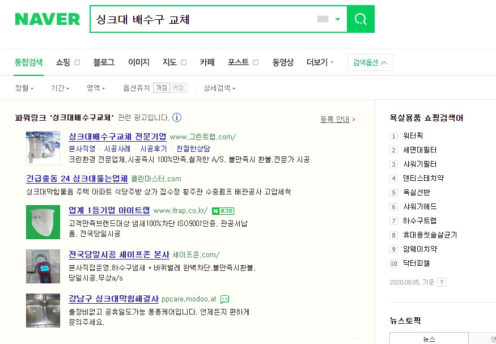Open 싱크대배수구교체 전문기업 ad link
Screen dimensions: 496x344
117,137
